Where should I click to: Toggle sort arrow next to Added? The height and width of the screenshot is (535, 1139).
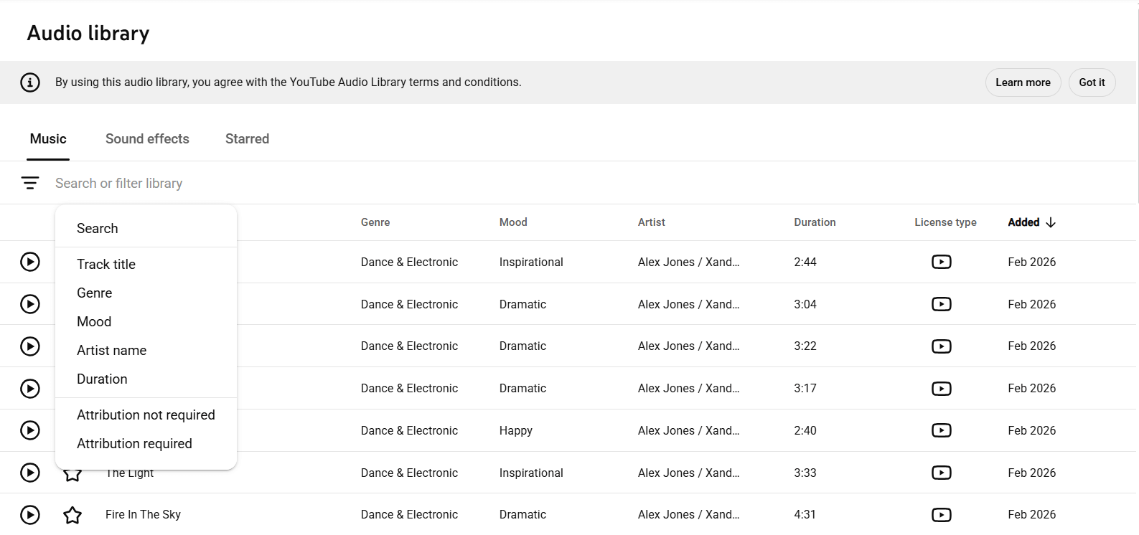(x=1051, y=222)
